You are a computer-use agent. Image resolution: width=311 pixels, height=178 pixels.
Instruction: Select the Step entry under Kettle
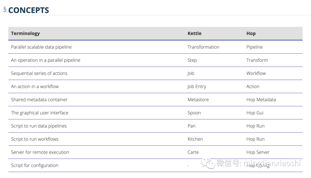pyautogui.click(x=192, y=60)
